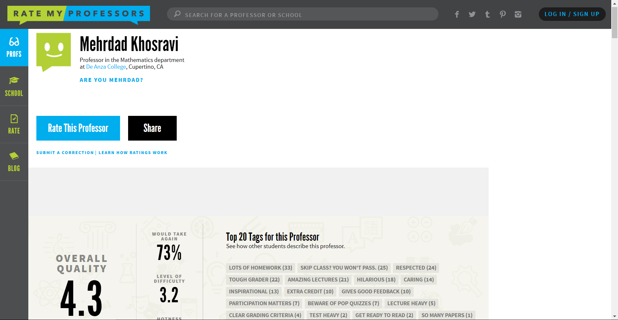Click Rate This Professor button
618x320 pixels.
pos(78,128)
